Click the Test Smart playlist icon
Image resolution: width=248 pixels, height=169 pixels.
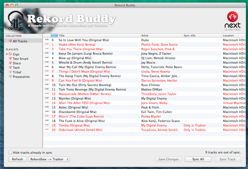coord(10,58)
